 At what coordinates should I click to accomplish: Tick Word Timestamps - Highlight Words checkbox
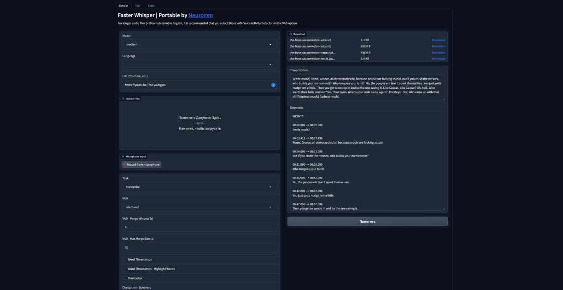click(124, 269)
